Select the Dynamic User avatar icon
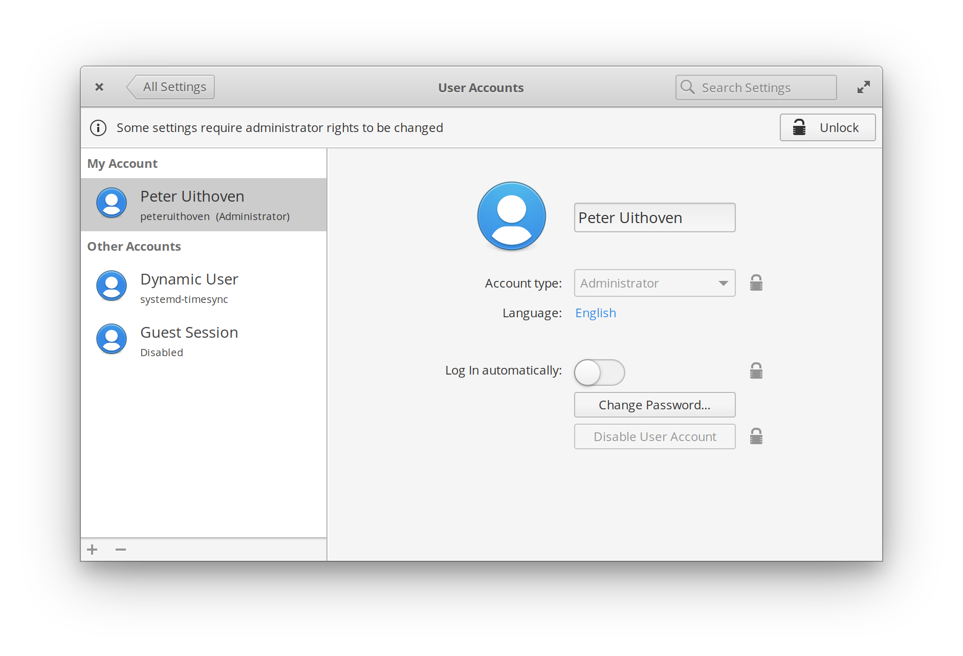This screenshot has width=963, height=656. pos(112,286)
